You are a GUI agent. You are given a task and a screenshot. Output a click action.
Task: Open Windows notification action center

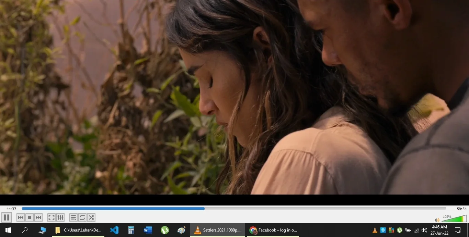tap(458, 230)
